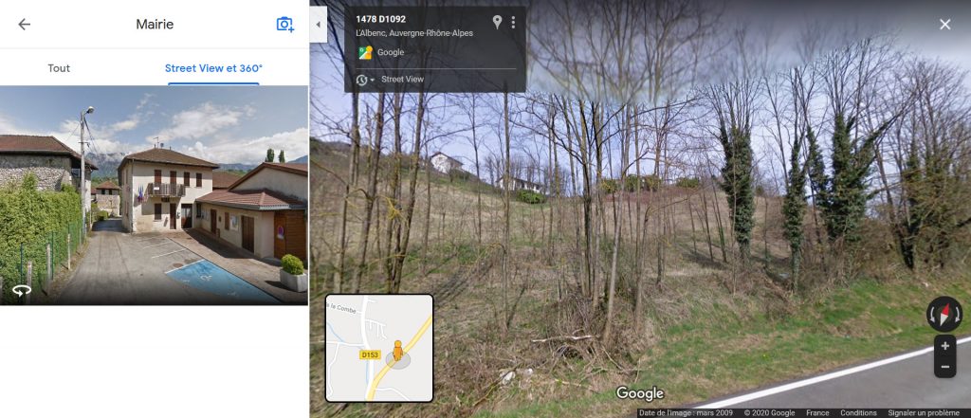Click the location pin icon in info card
The height and width of the screenshot is (418, 971).
(x=497, y=23)
